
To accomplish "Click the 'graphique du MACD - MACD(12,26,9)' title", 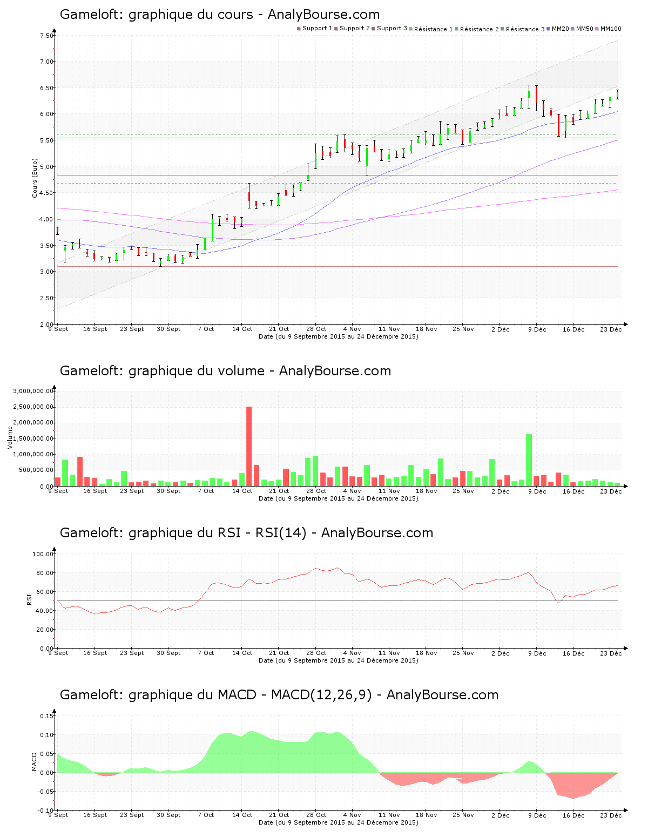I will click(x=279, y=695).
